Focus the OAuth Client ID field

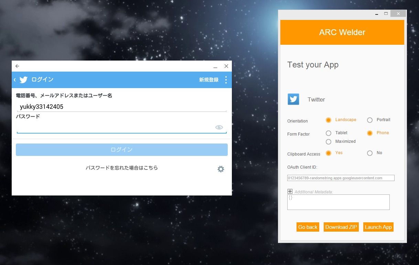pos(341,178)
